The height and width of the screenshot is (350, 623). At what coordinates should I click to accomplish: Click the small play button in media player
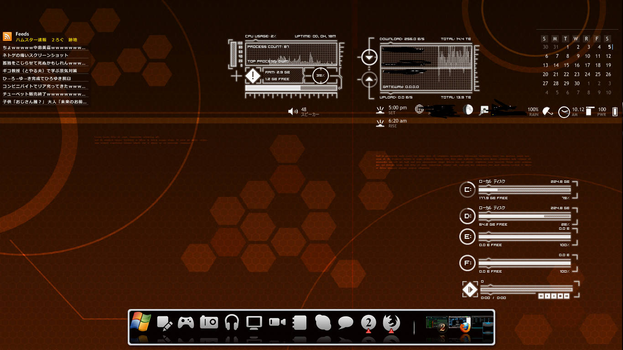[x=547, y=296]
